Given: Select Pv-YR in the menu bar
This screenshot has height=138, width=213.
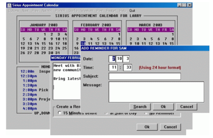Looking at the screenshot, I should coord(60,10).
